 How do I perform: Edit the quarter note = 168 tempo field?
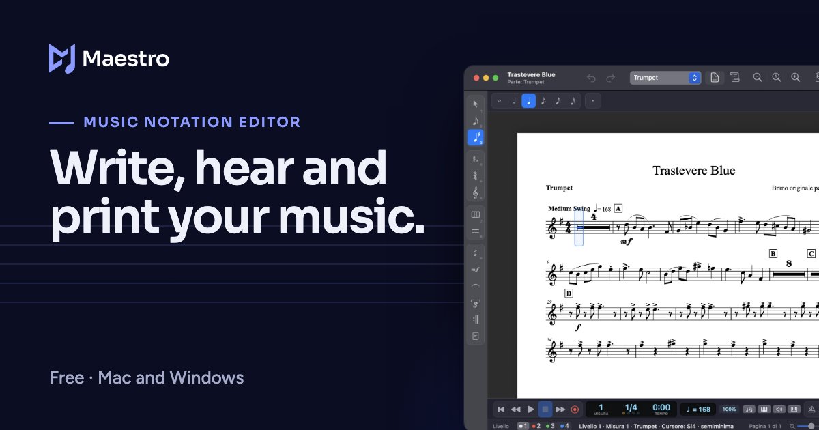[698, 410]
